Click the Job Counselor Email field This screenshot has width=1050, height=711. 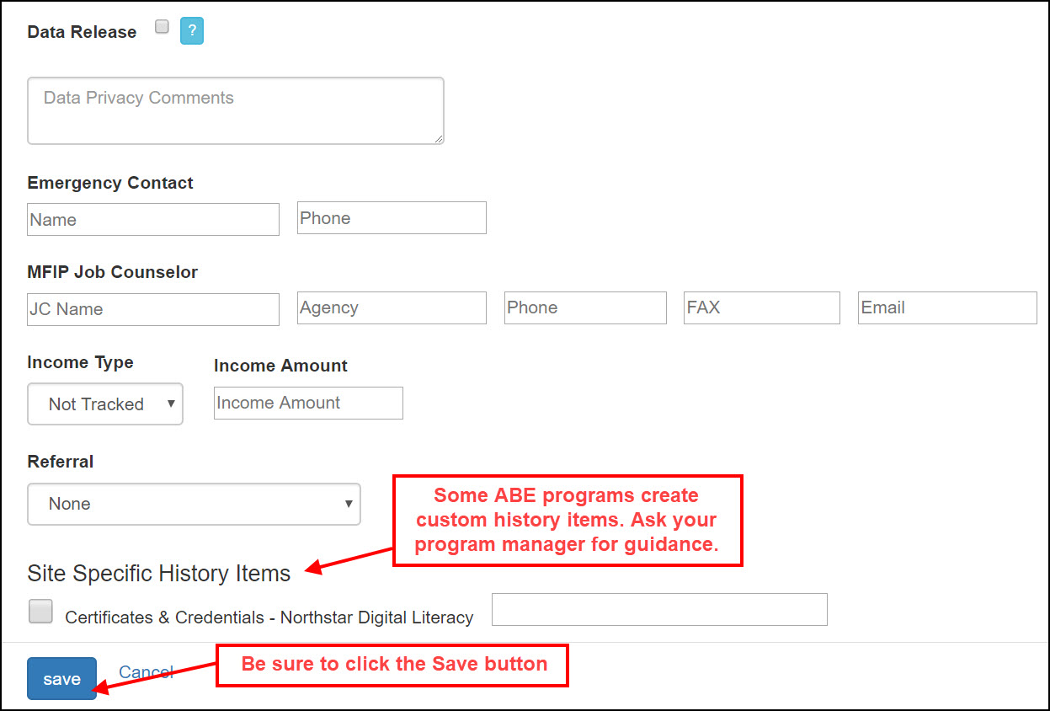(947, 308)
